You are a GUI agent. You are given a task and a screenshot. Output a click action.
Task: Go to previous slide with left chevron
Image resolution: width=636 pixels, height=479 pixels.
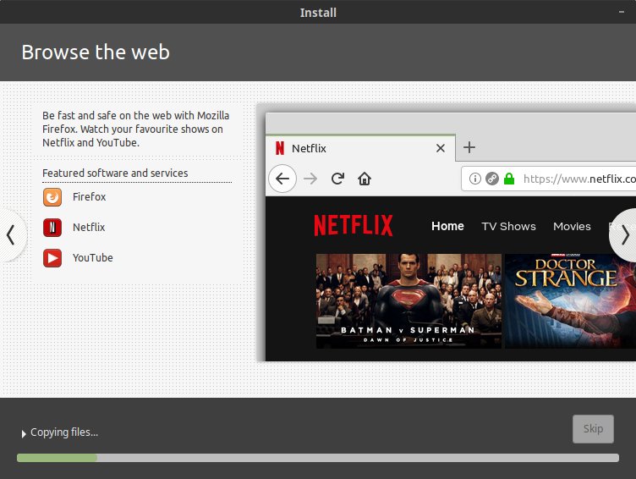pyautogui.click(x=11, y=234)
